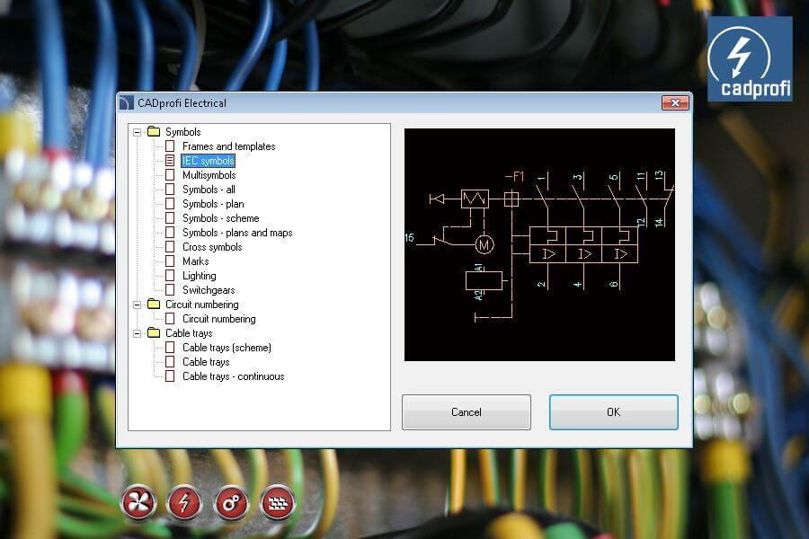Select Multisymbols in the tree
This screenshot has width=809, height=539.
[x=209, y=175]
